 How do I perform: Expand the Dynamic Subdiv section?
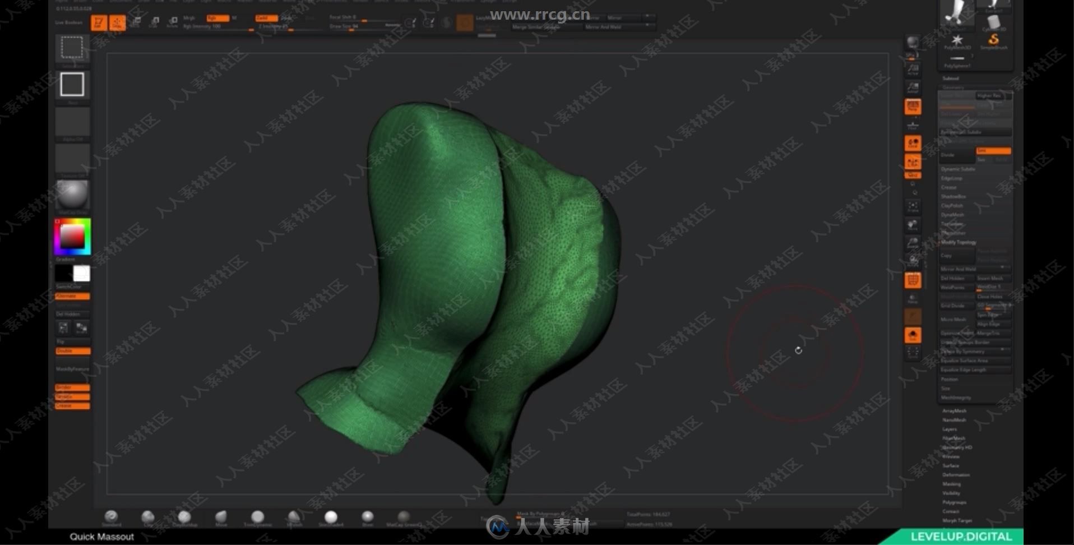click(958, 169)
